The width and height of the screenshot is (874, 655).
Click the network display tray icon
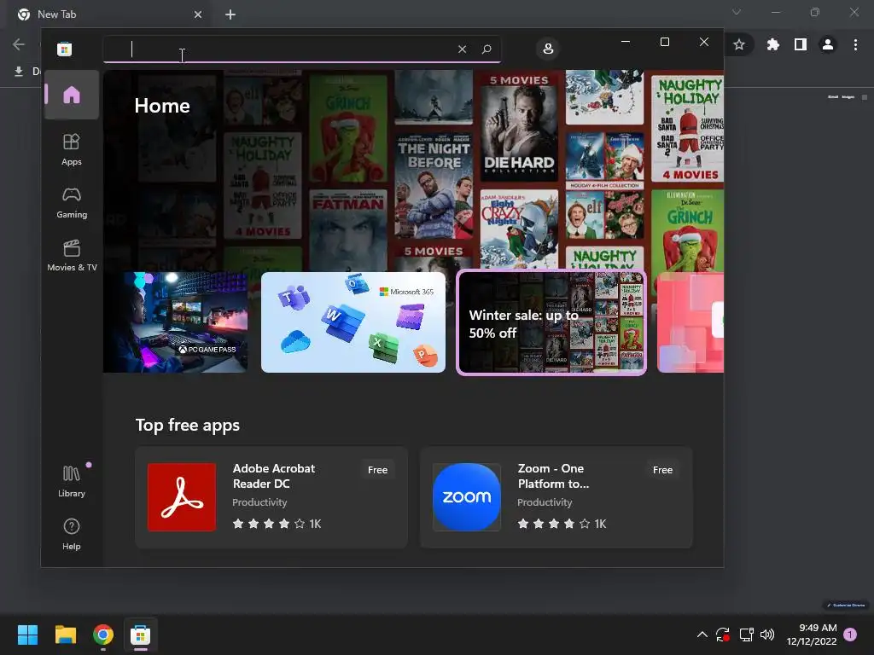tap(746, 635)
